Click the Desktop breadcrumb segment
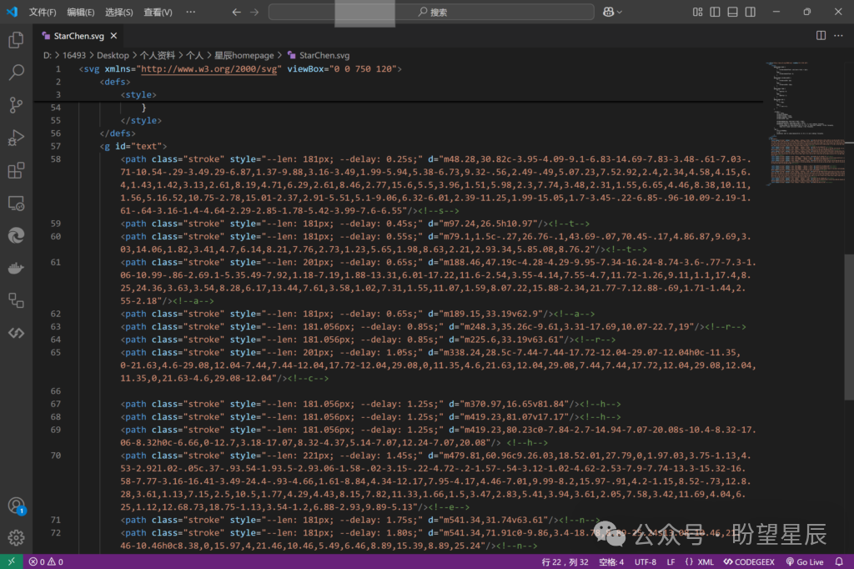This screenshot has width=854, height=569. coord(113,55)
